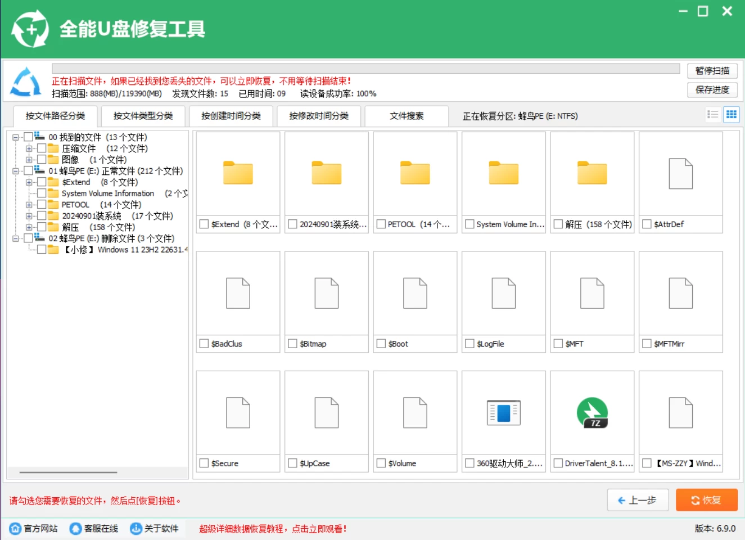Click the scanning recycle arrows icon
The image size is (745, 540).
point(25,82)
